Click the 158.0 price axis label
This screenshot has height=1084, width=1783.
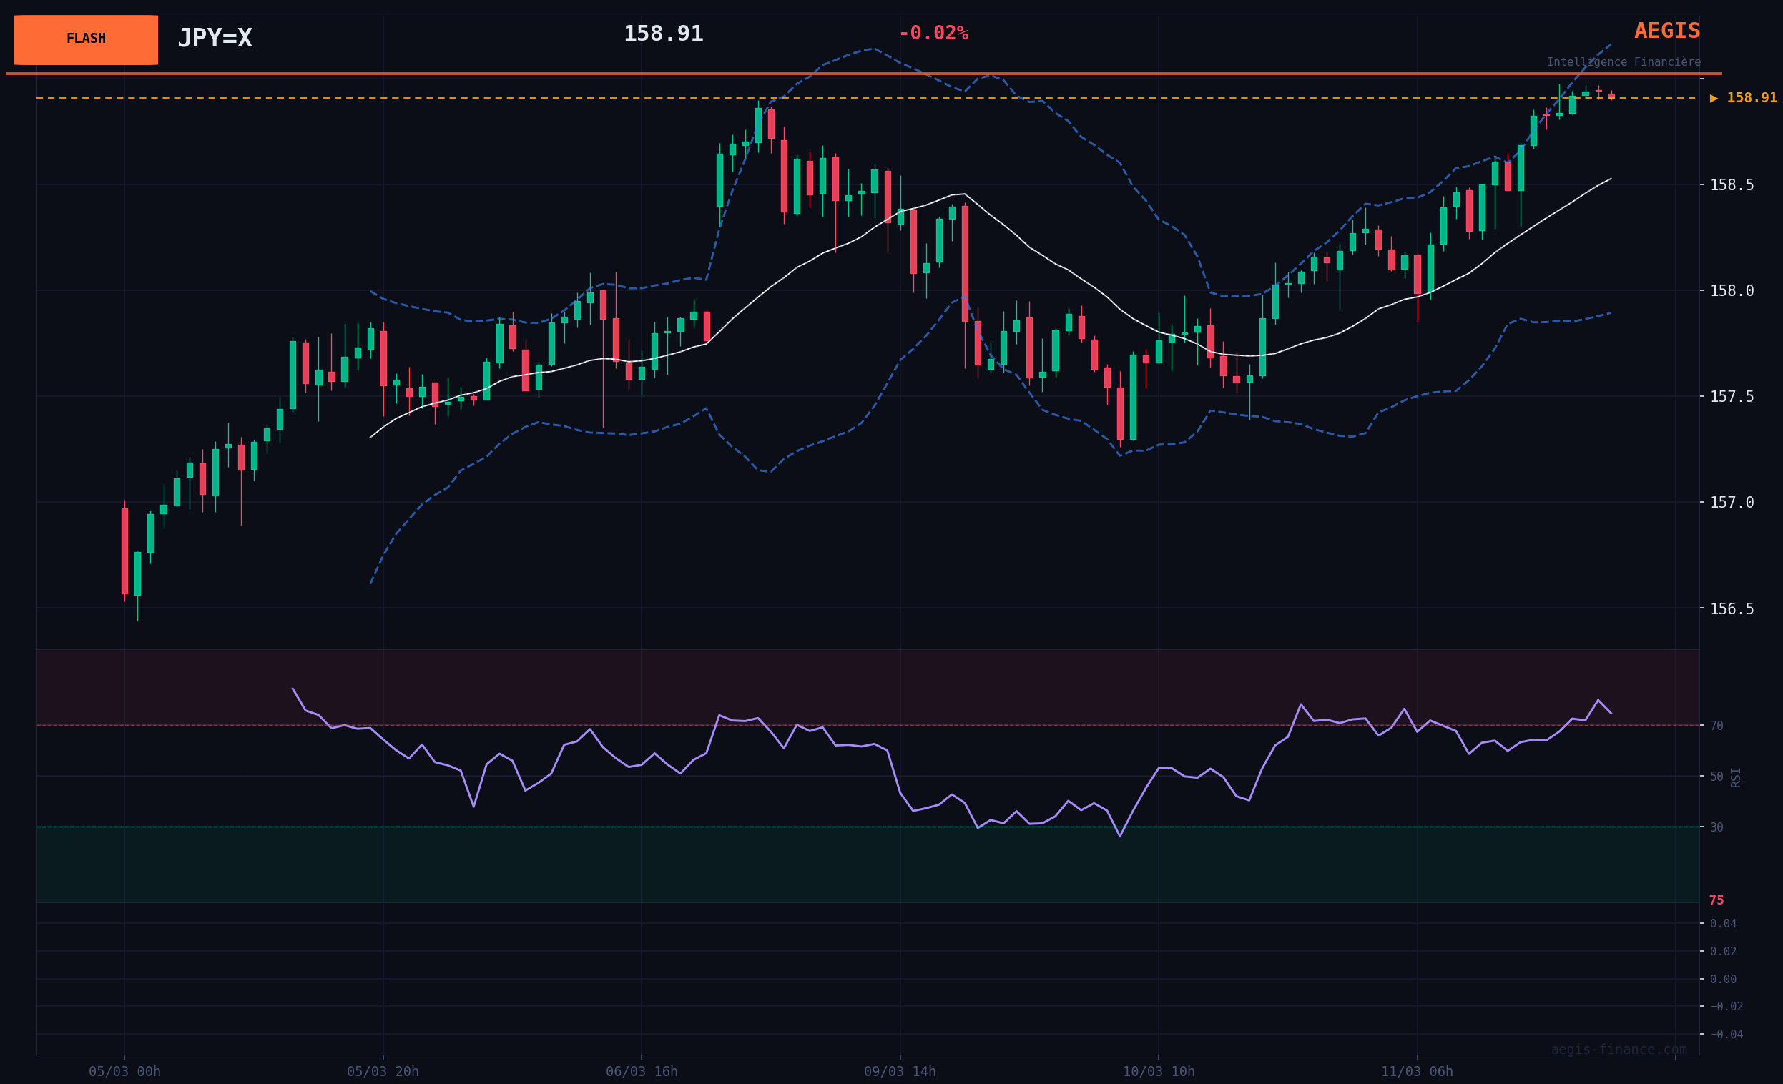pyautogui.click(x=1732, y=291)
